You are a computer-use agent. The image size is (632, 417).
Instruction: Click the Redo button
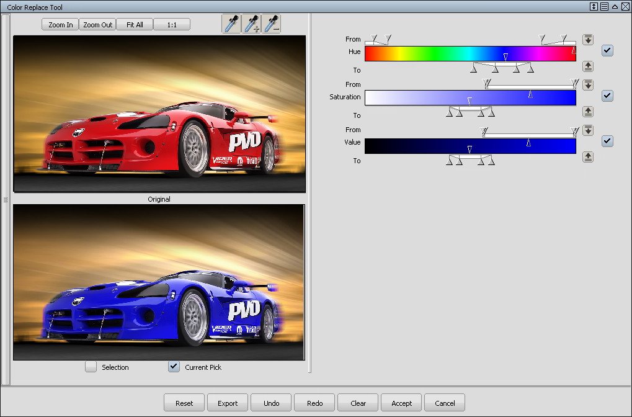pos(315,403)
